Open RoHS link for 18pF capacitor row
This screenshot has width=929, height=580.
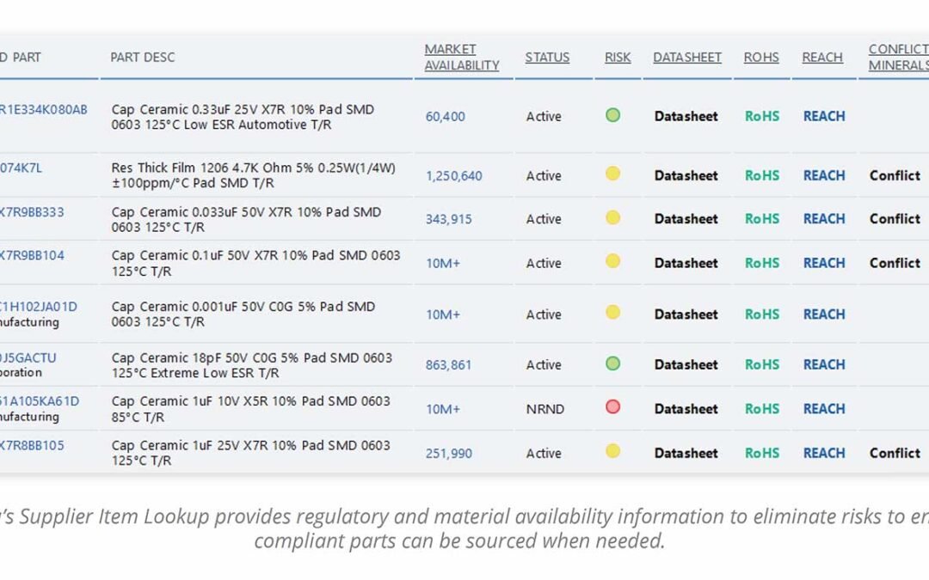click(762, 364)
